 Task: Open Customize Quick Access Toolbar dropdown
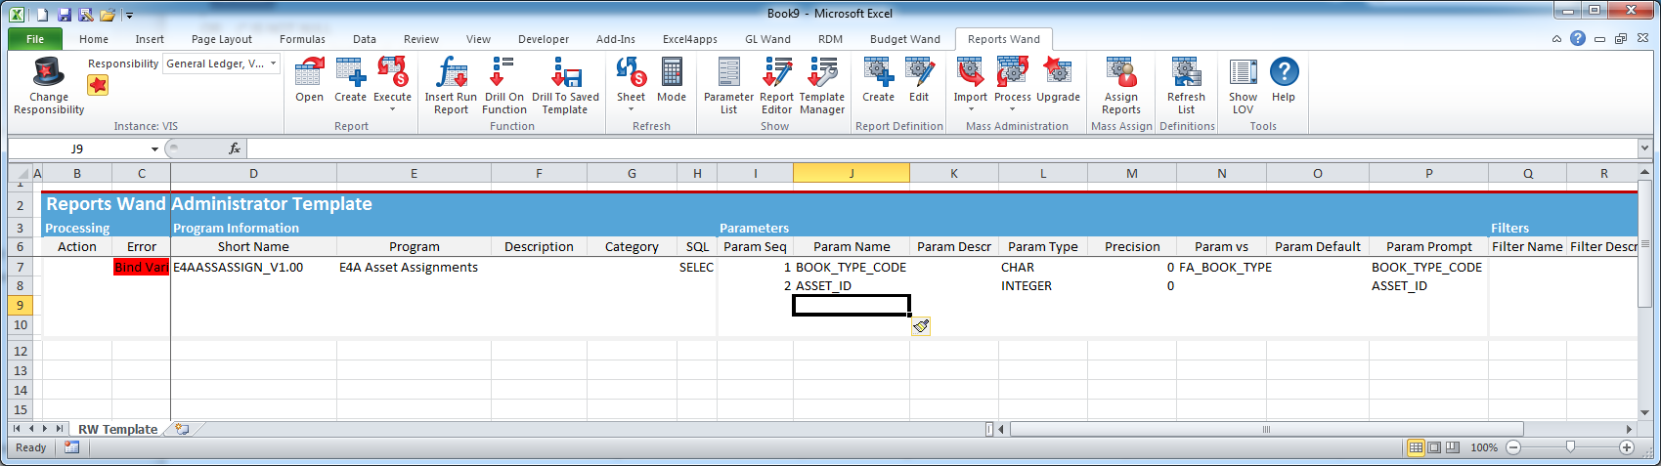(x=129, y=16)
